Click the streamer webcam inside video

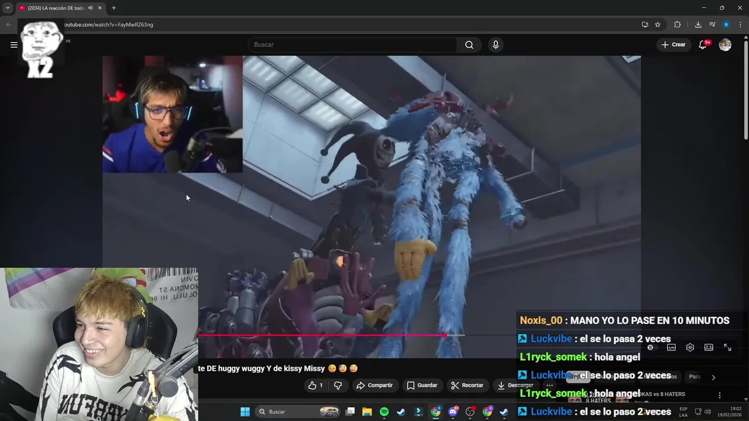point(173,115)
